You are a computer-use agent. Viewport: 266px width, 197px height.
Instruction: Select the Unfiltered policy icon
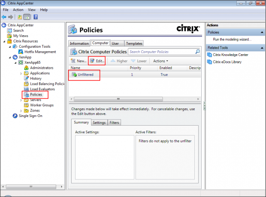coord(74,74)
